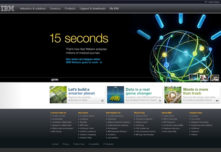221x152 pixels.
Task: Open the Feedback link
Action: click(108, 144)
